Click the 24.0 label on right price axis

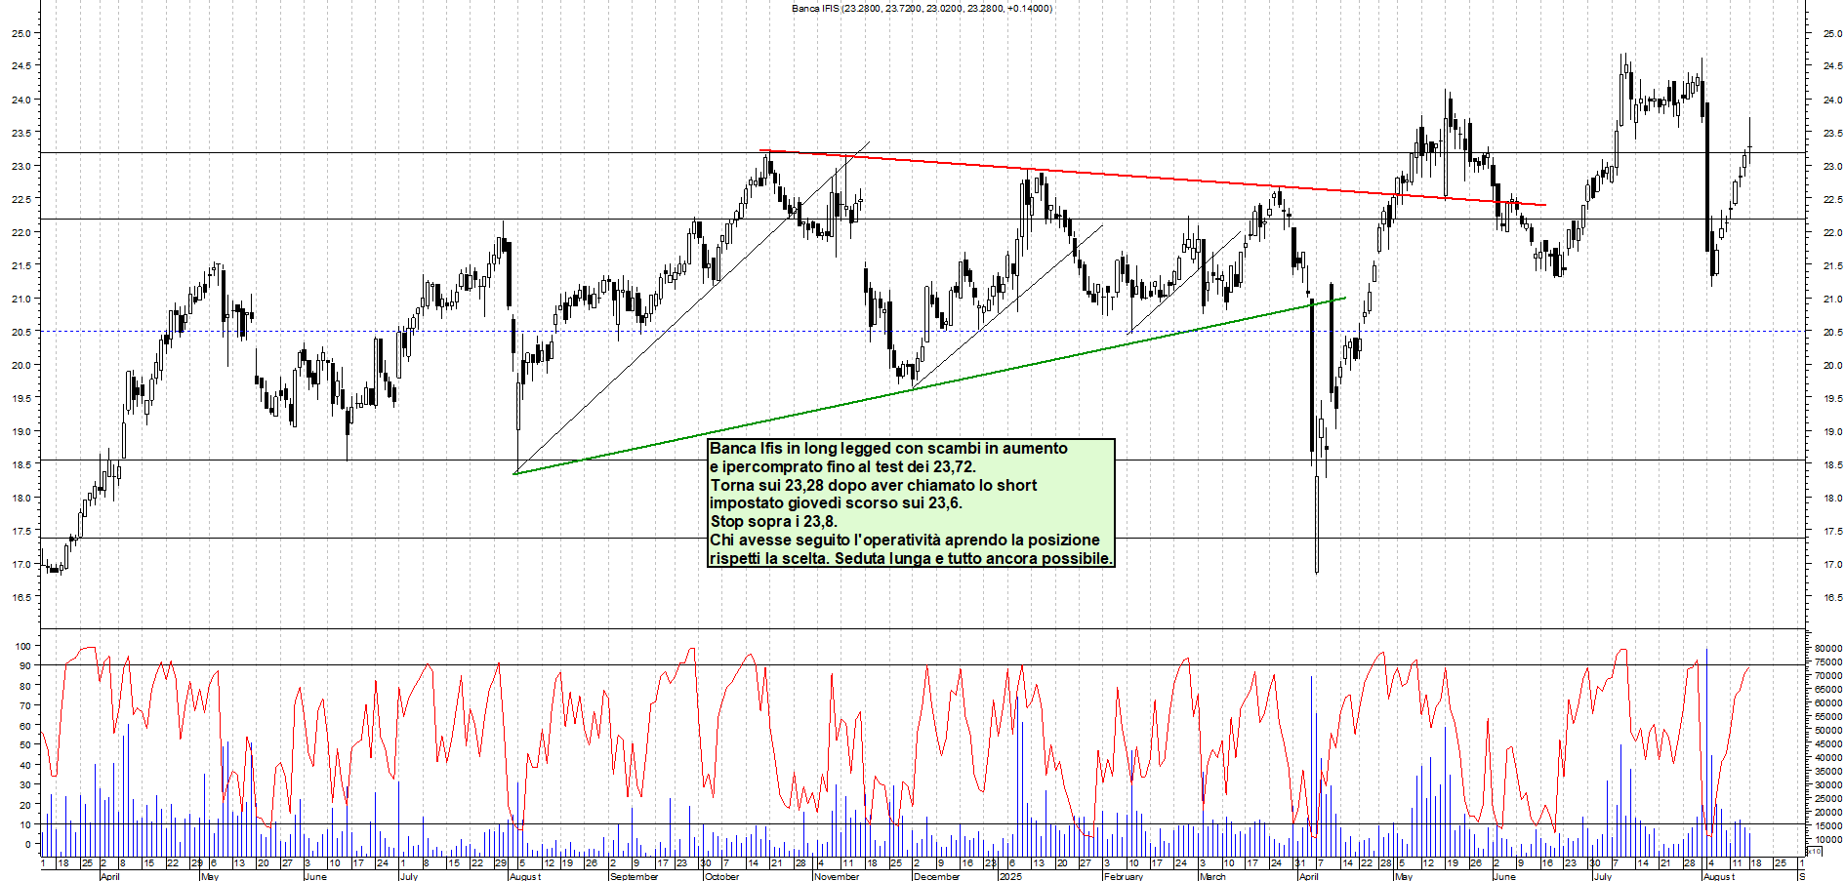[1831, 100]
